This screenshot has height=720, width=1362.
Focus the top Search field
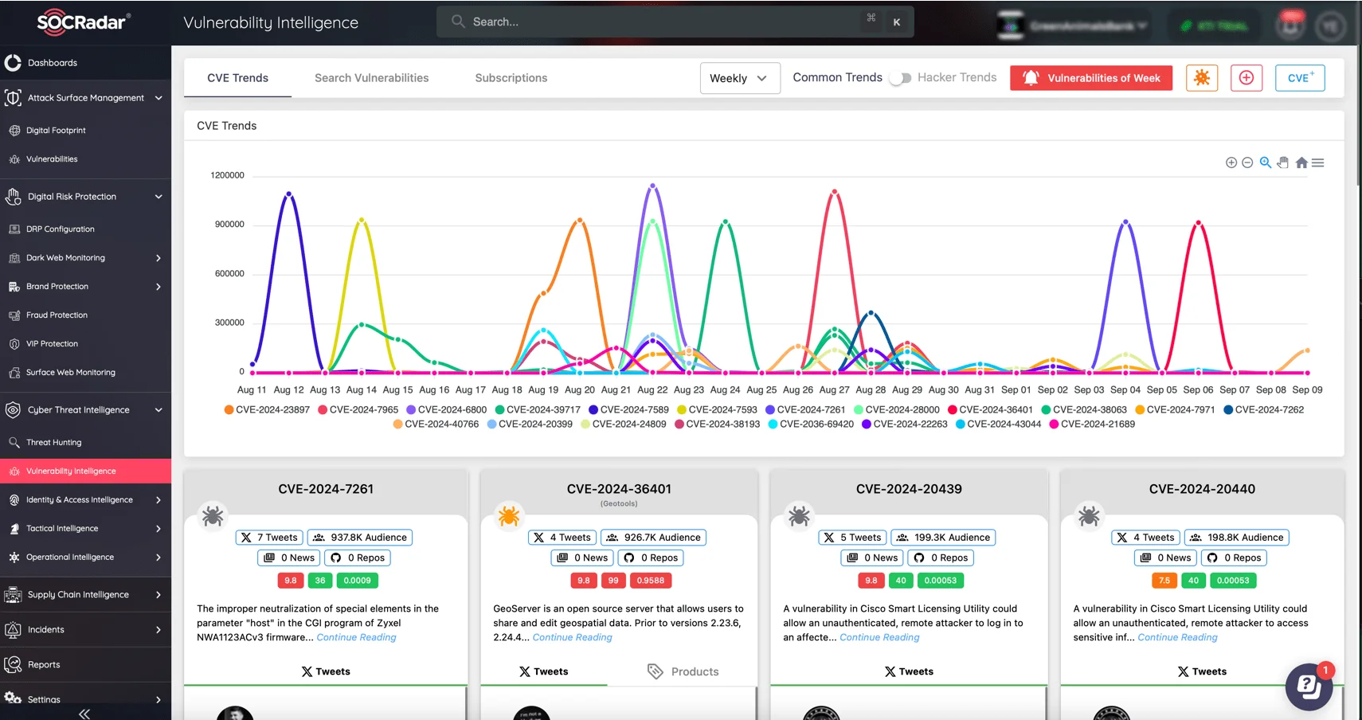click(x=675, y=22)
